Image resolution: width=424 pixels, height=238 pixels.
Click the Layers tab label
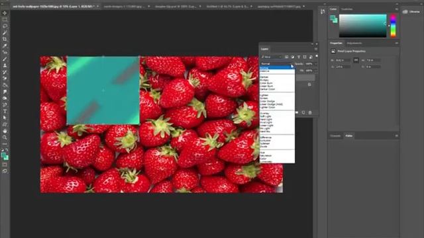(264, 49)
